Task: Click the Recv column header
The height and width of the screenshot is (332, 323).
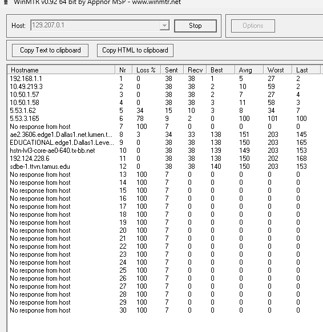Action: click(195, 70)
